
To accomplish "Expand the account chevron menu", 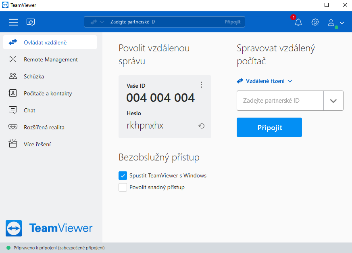I will (x=342, y=23).
